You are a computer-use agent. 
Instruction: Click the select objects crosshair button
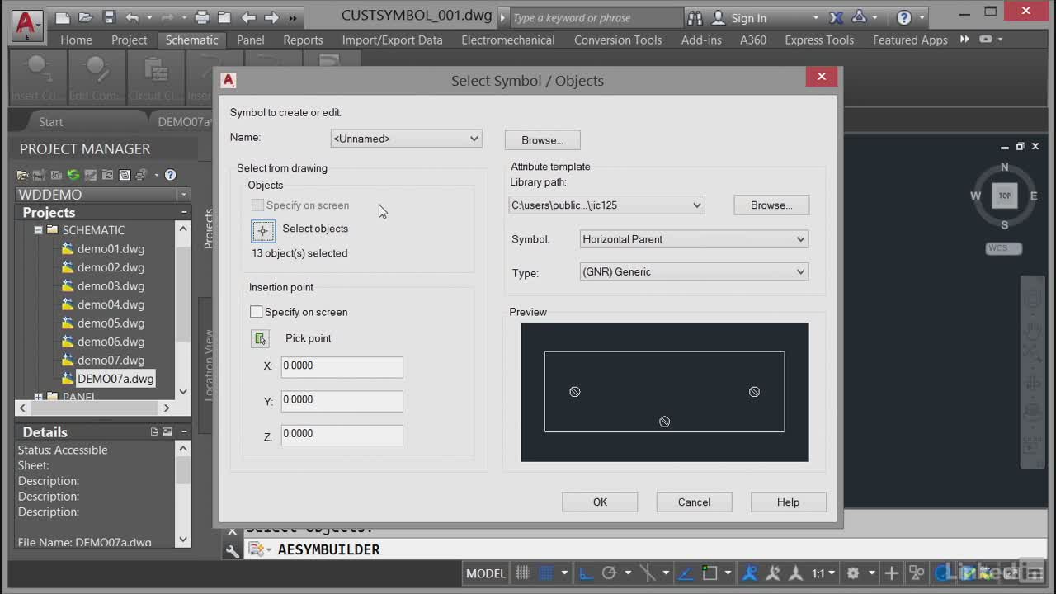(263, 231)
